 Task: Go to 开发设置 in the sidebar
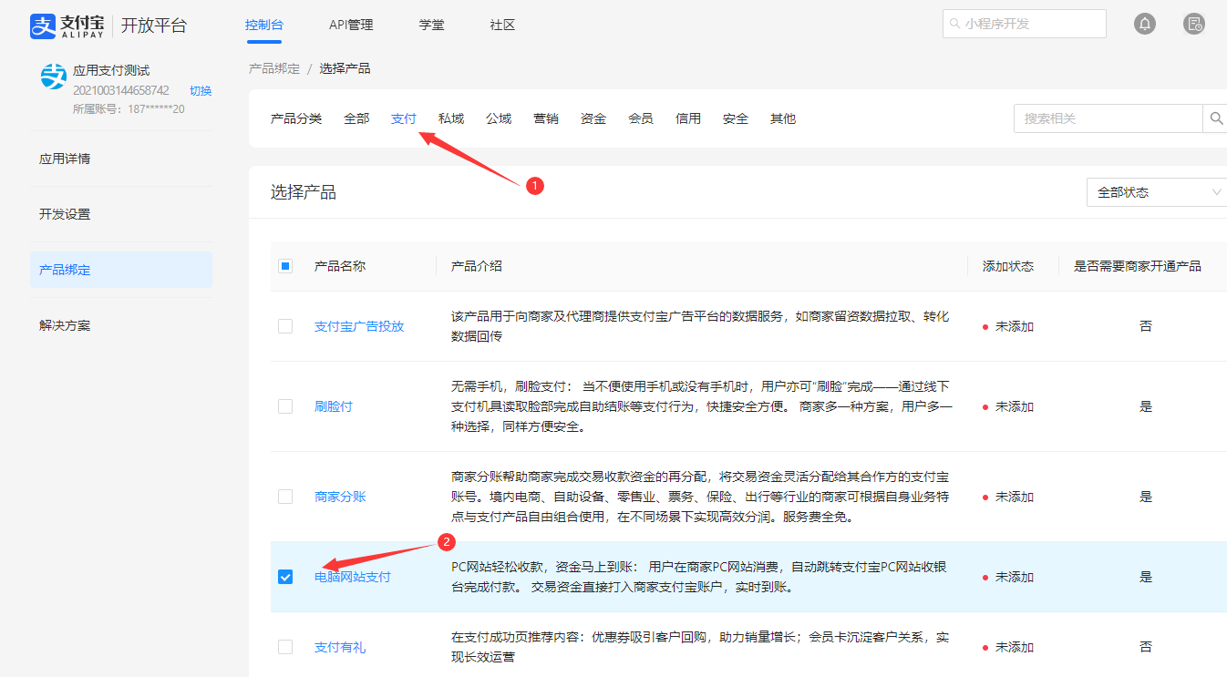coord(65,214)
